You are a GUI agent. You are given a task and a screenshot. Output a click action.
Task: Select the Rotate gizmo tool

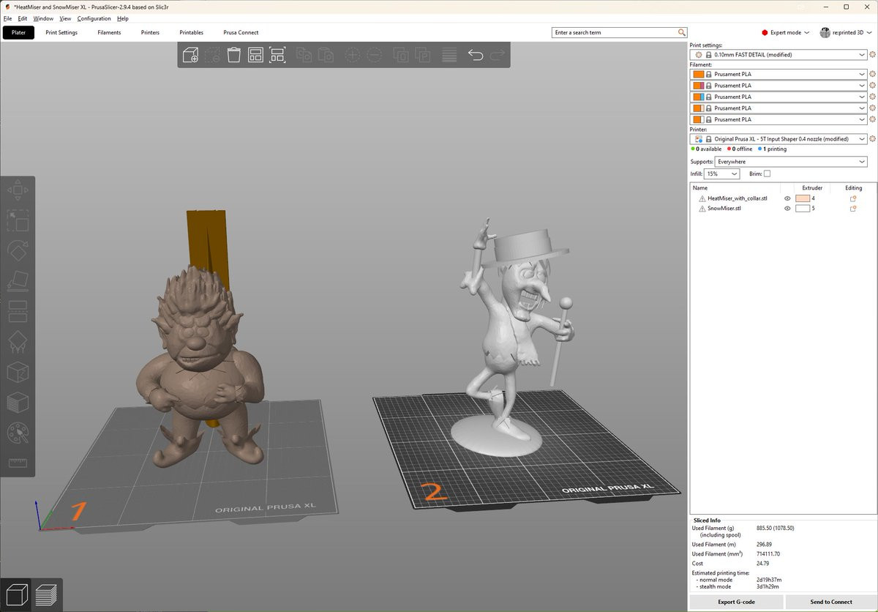click(18, 251)
